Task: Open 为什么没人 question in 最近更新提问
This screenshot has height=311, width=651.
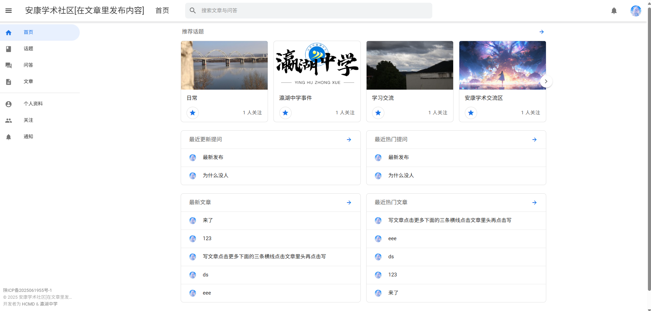Action: click(271, 176)
